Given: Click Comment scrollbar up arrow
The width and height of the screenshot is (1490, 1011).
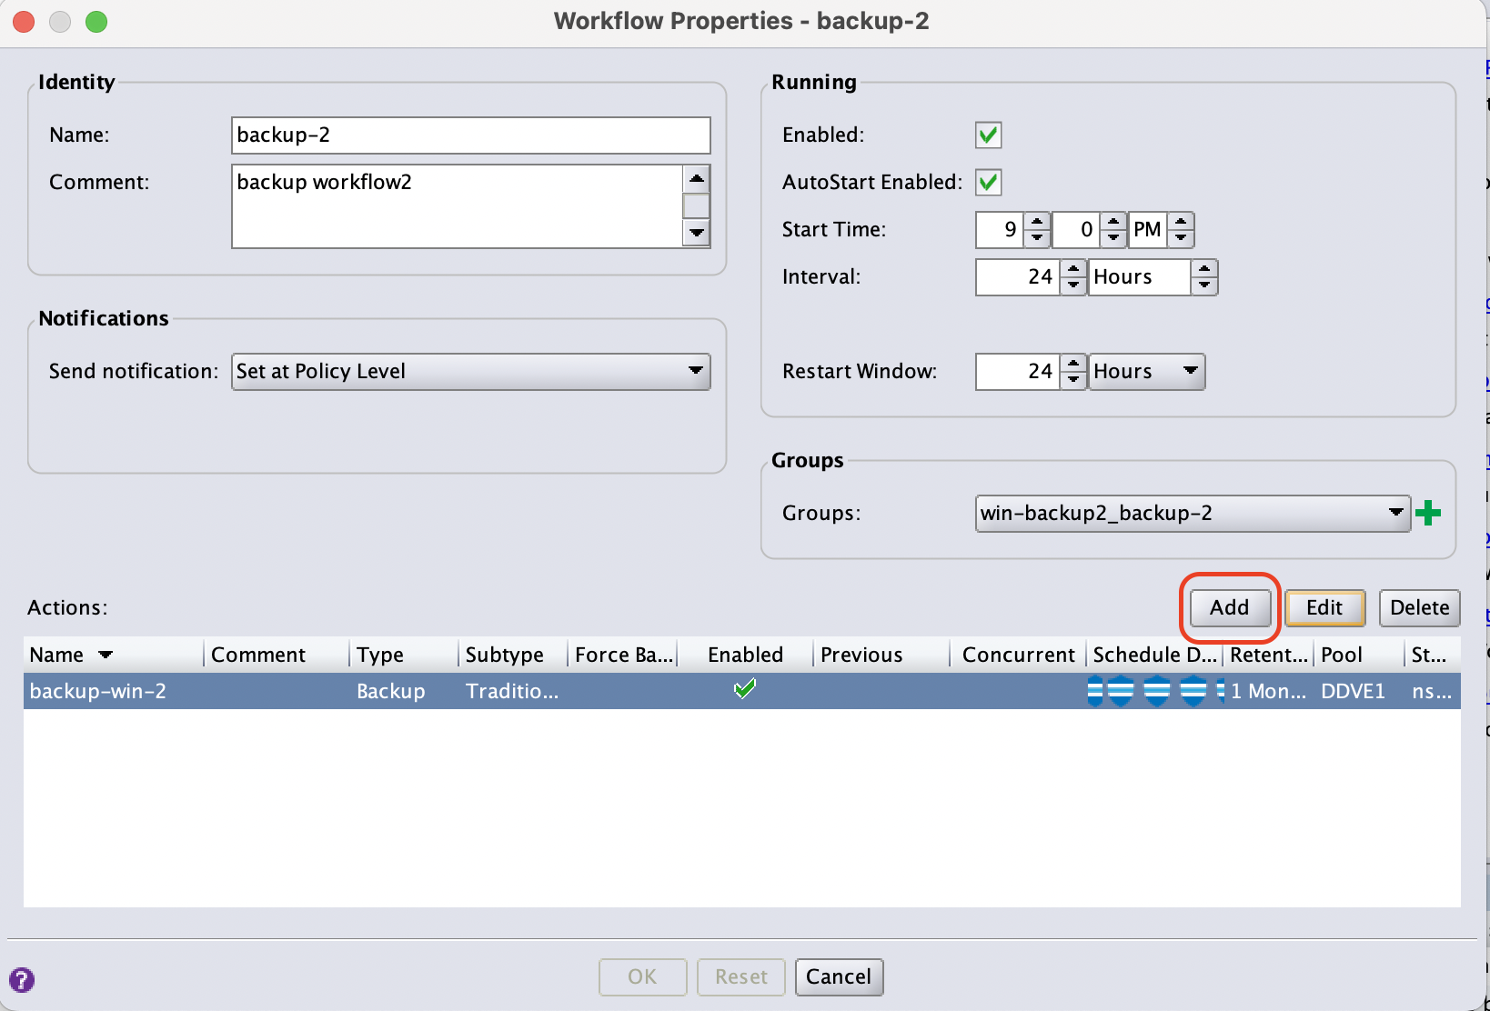Looking at the screenshot, I should tap(697, 178).
